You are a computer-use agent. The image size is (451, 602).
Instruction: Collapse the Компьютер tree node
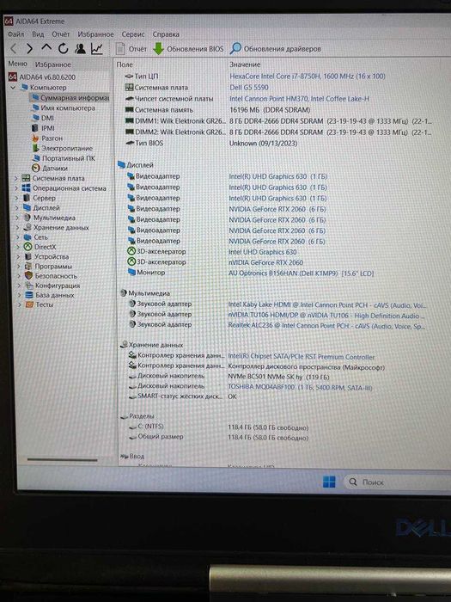click(x=14, y=88)
